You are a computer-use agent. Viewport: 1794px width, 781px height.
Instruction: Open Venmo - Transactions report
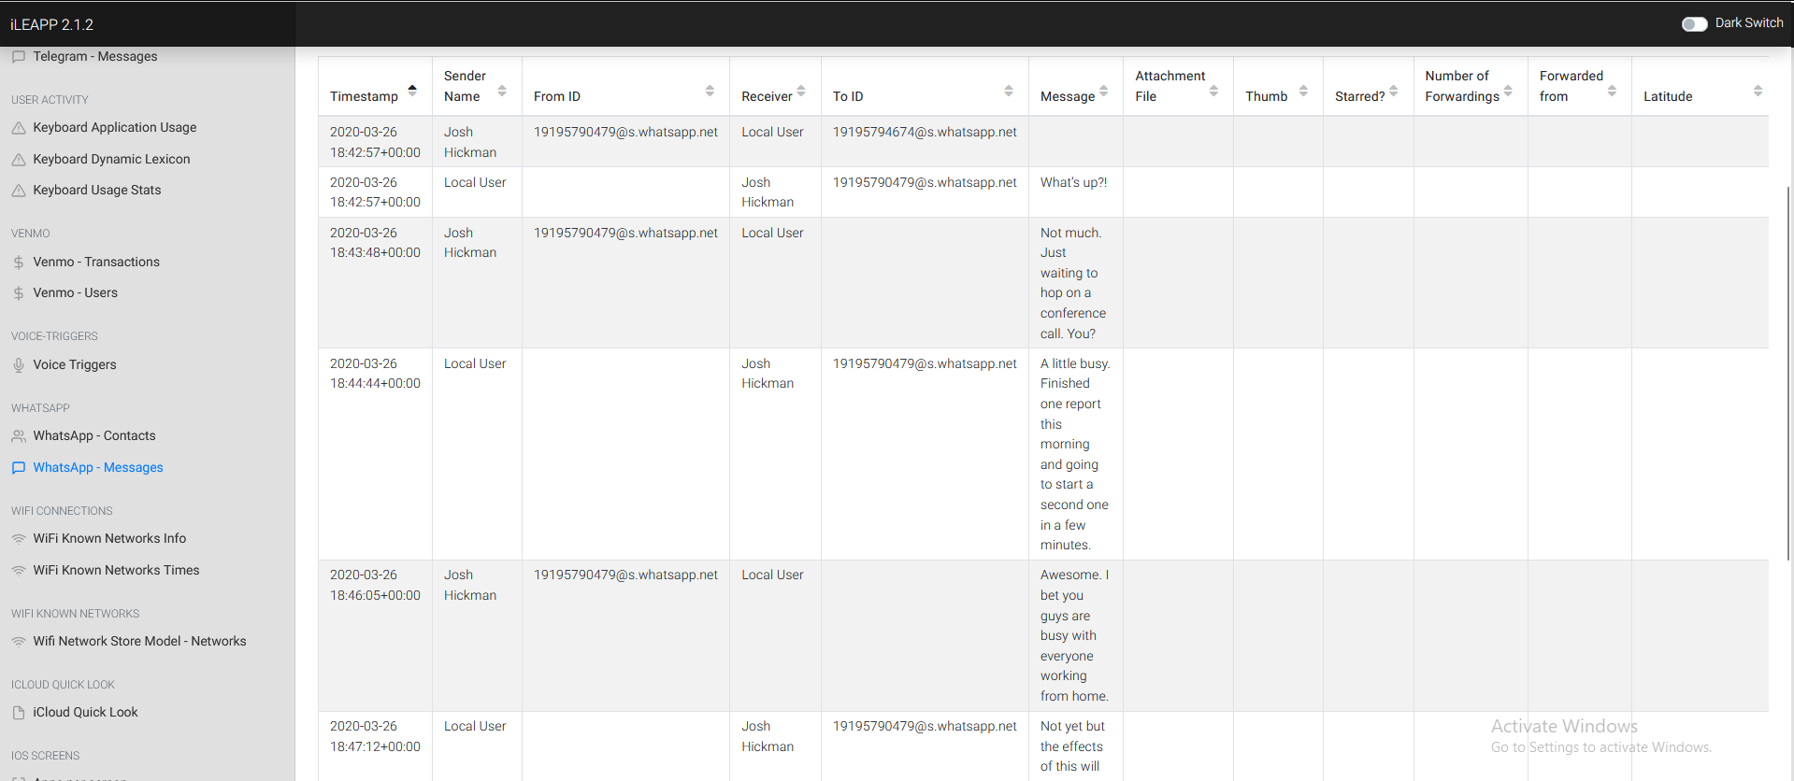coord(96,262)
